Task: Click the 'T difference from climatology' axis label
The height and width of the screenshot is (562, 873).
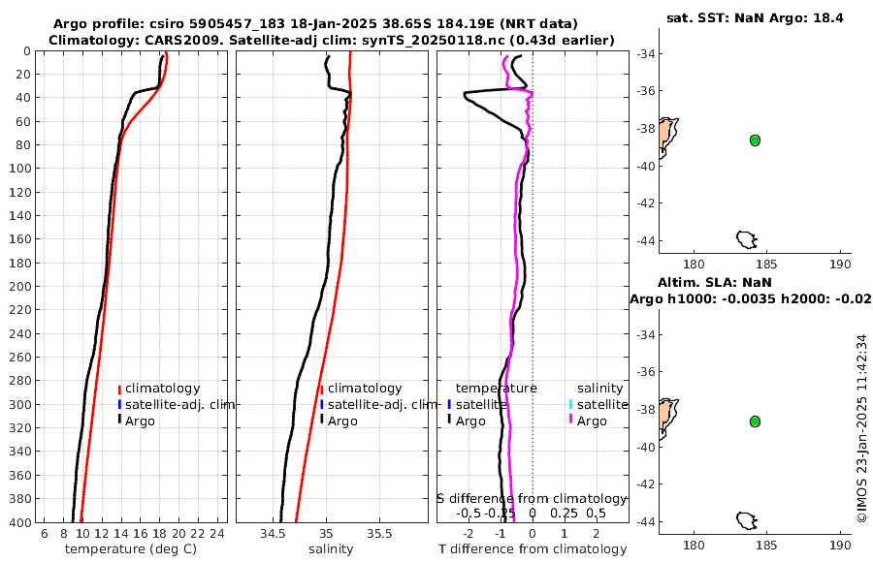Action: tap(533, 549)
